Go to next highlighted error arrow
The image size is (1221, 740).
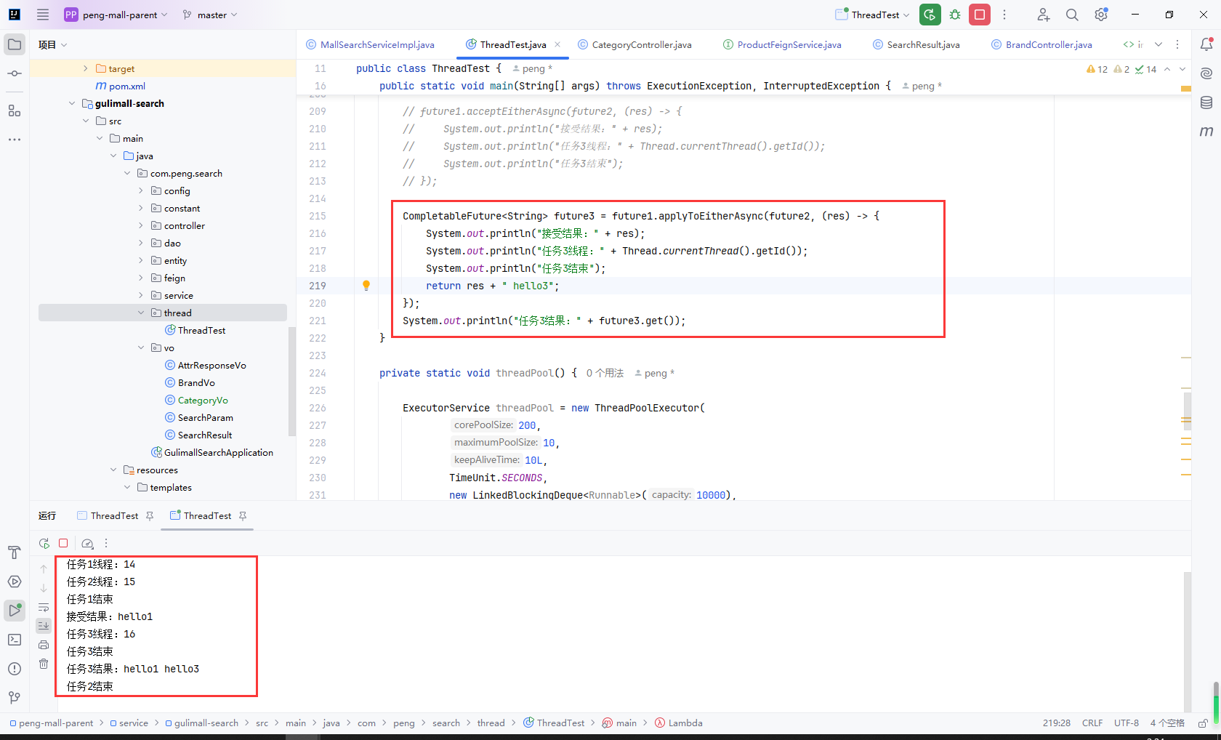(x=1182, y=69)
